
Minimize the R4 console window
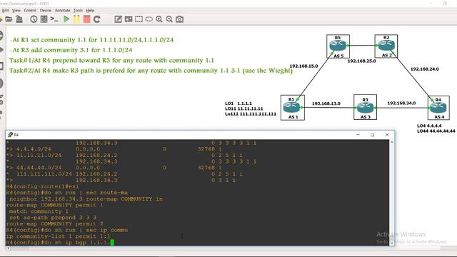pyautogui.click(x=358, y=135)
